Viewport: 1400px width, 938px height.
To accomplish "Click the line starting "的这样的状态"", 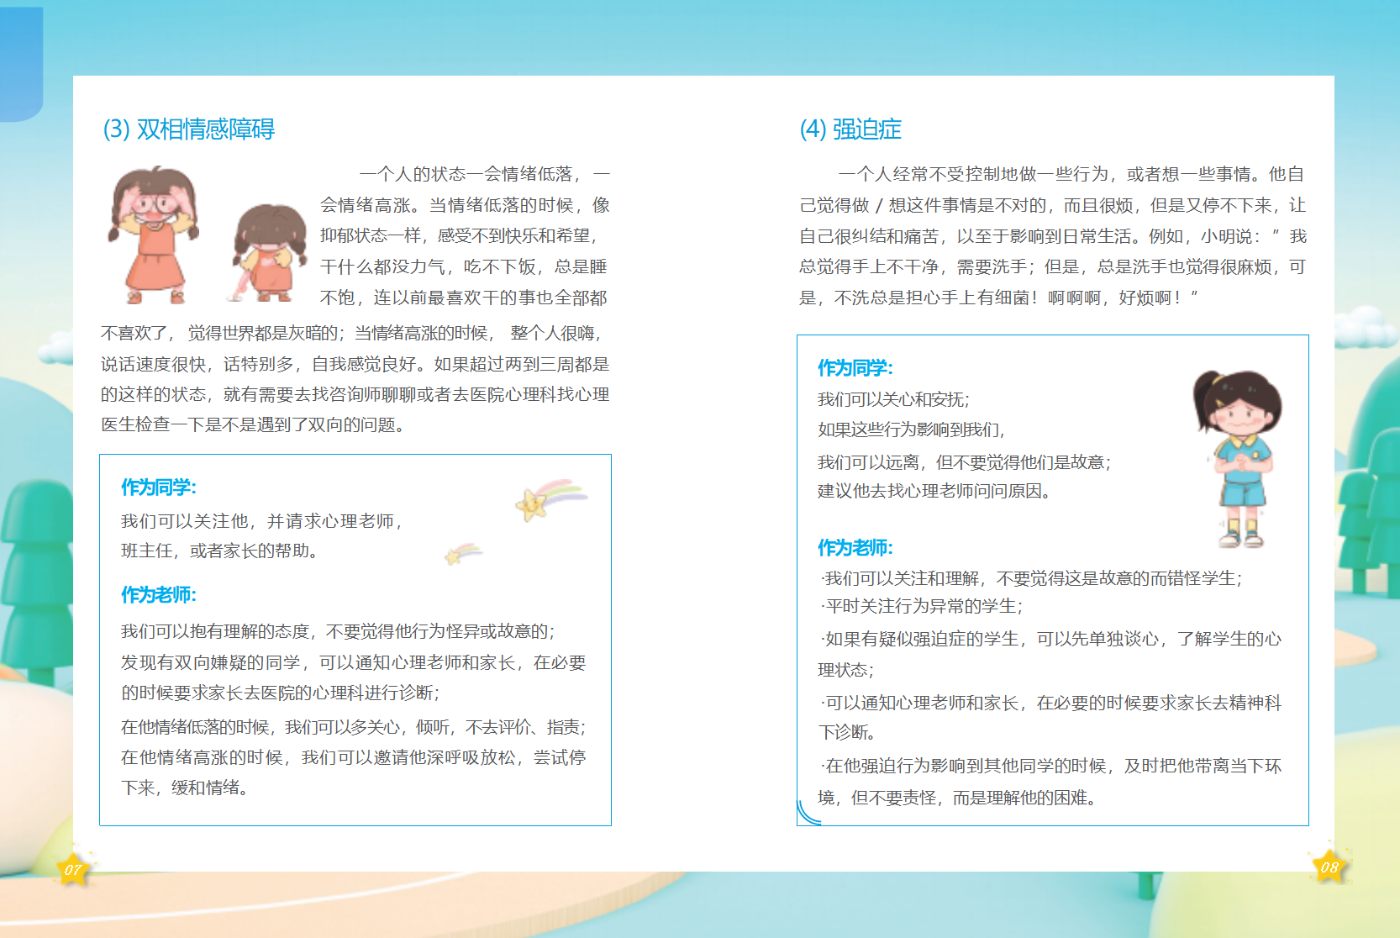I will click(355, 395).
